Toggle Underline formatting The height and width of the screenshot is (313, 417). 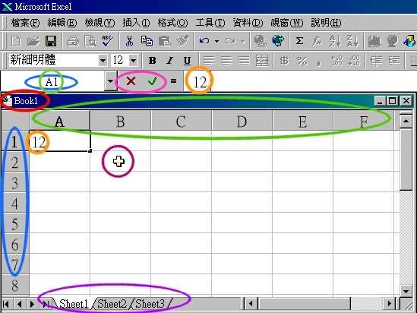click(187, 61)
